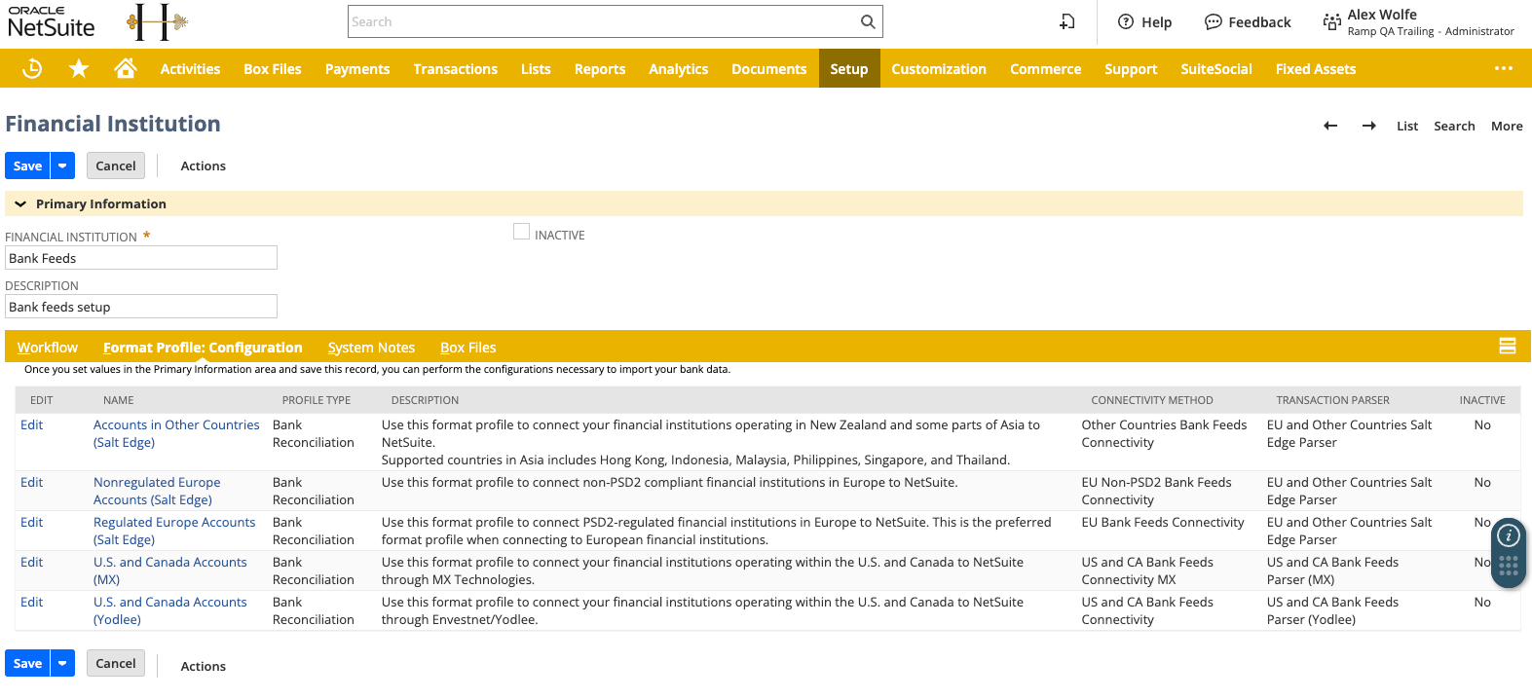Open U.S. and Canada Accounts (MX) link

pos(170,570)
